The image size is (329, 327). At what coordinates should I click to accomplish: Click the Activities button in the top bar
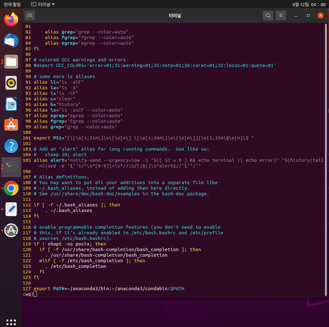12,4
